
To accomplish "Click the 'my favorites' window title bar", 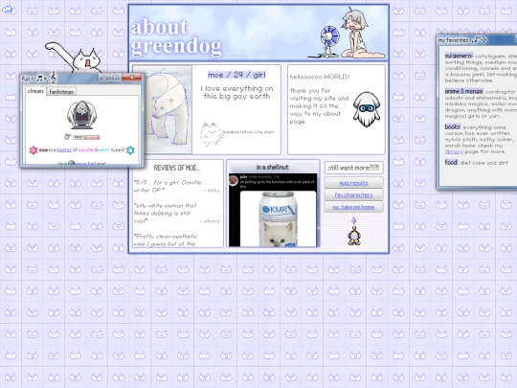I will (x=477, y=40).
